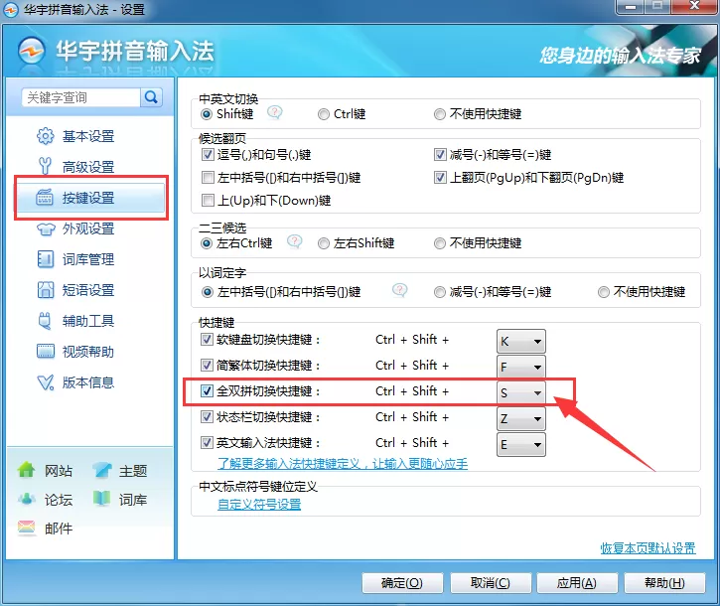Open 辅助工具 section
The image size is (720, 606).
tap(88, 321)
